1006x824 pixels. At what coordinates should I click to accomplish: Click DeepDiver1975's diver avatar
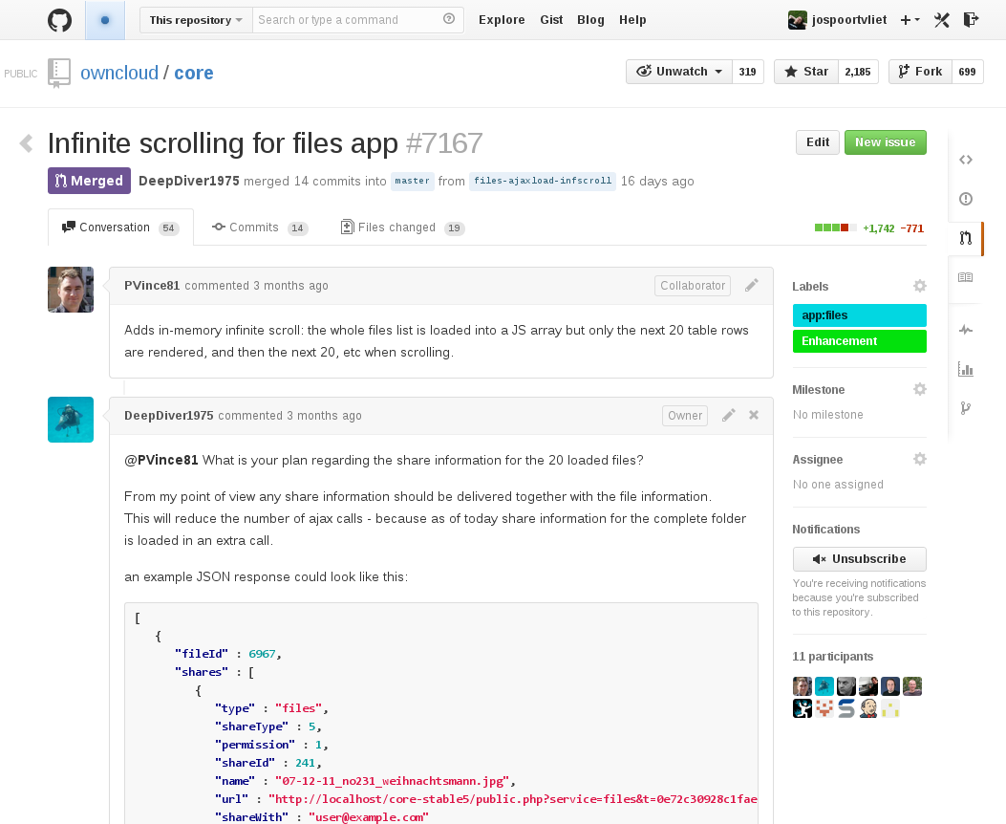point(71,420)
